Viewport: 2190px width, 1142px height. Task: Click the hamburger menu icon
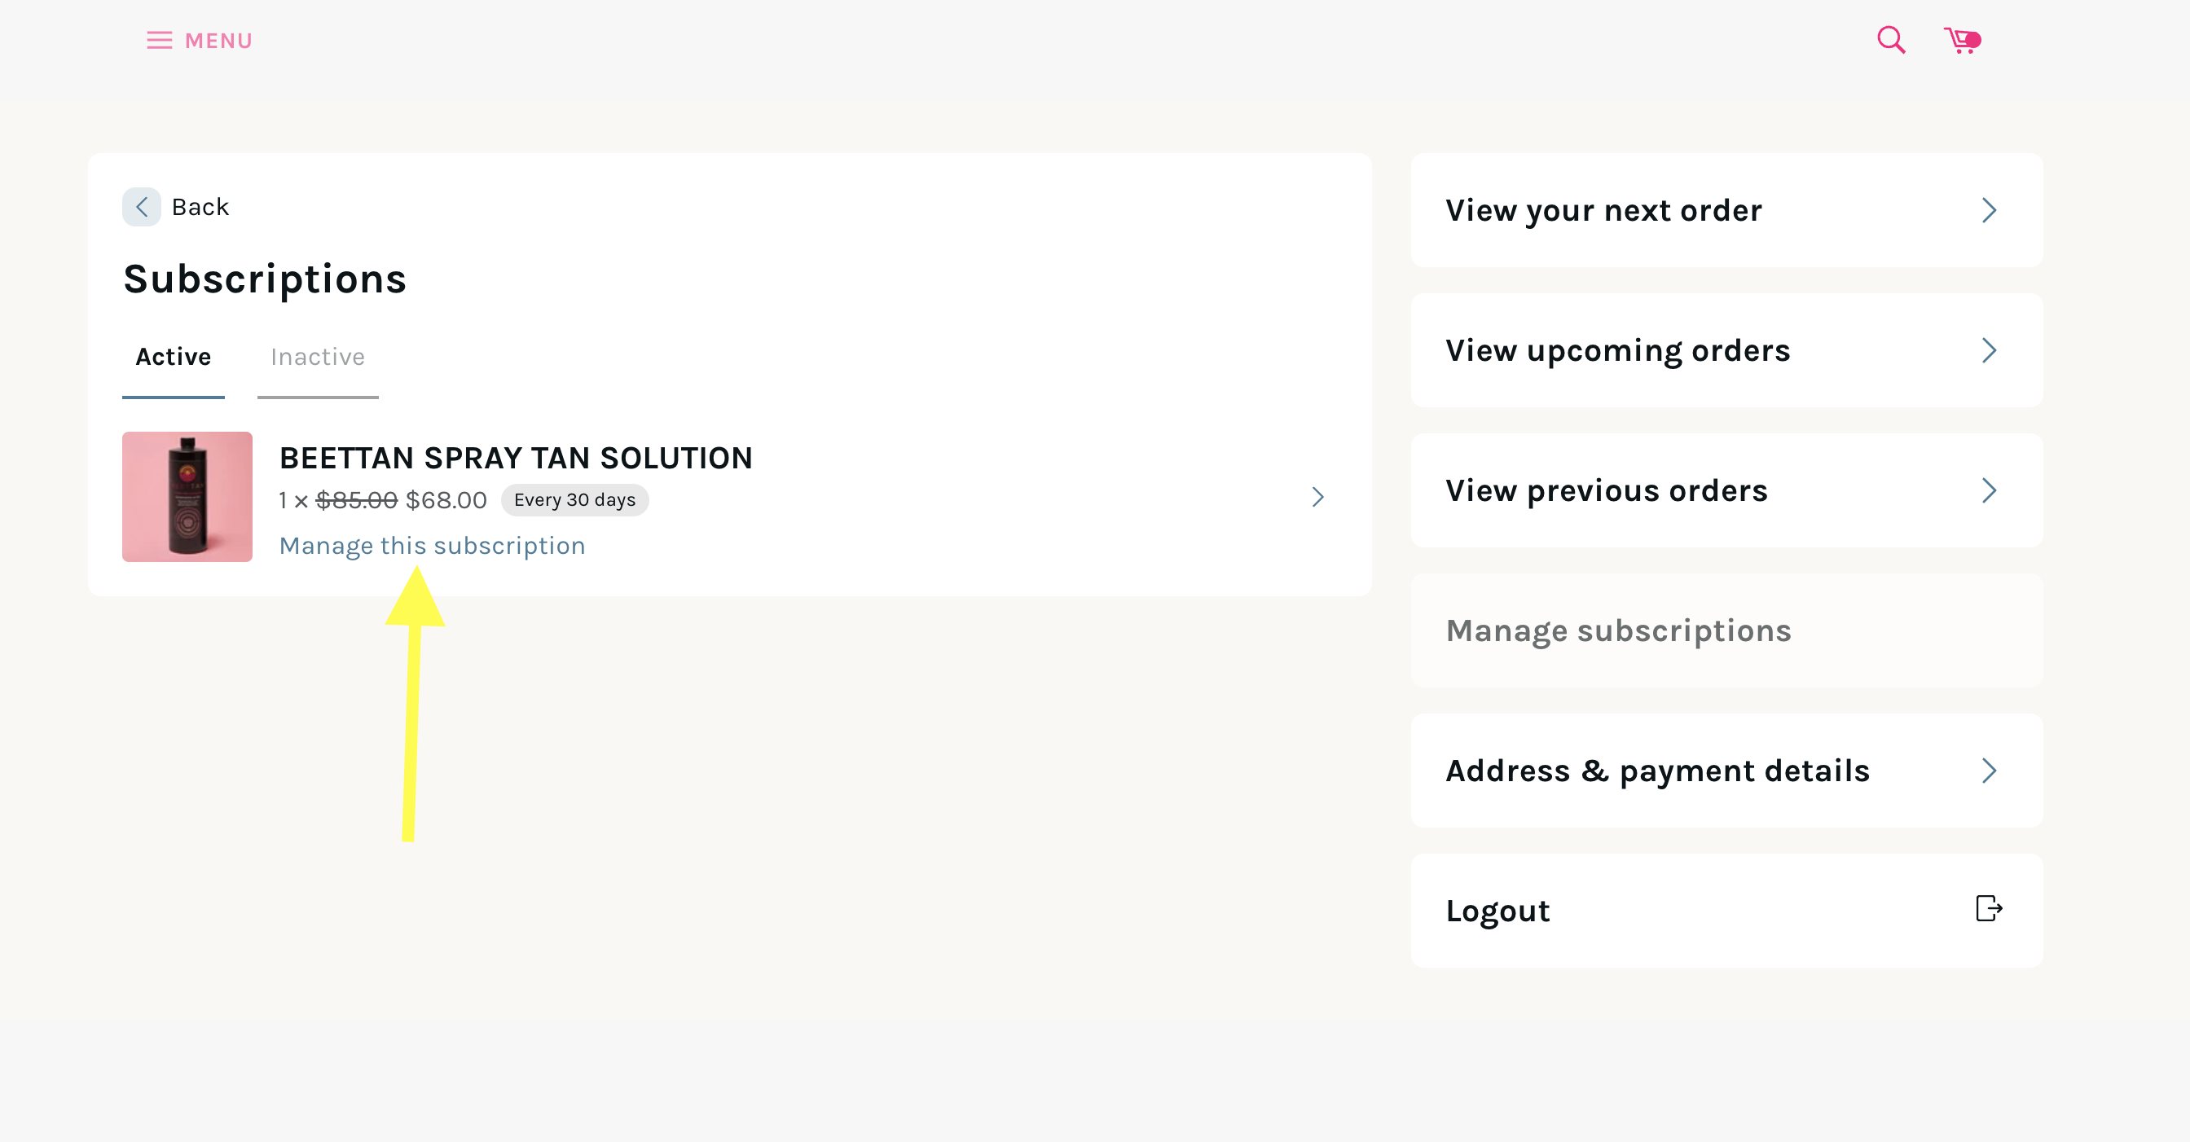[x=159, y=41]
